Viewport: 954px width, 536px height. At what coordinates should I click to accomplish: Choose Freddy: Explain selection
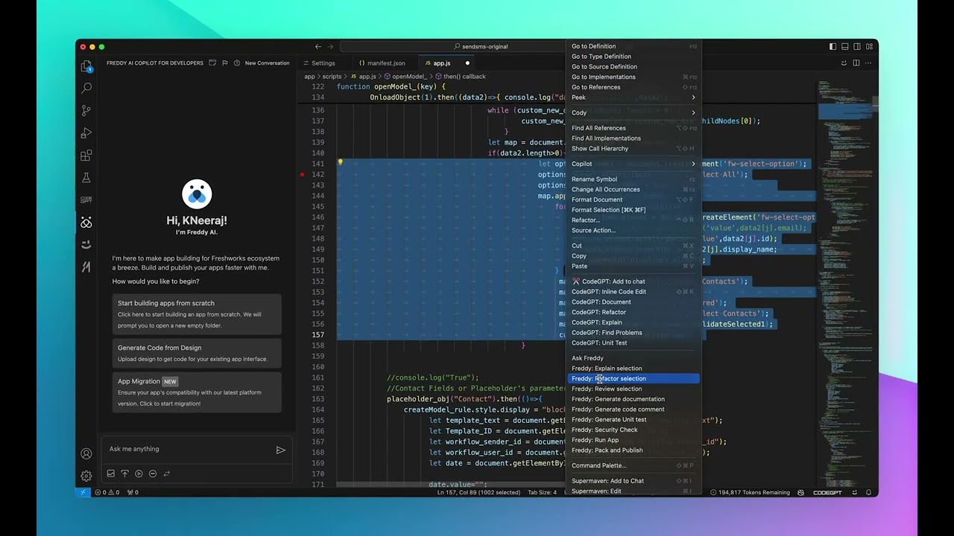(634, 368)
